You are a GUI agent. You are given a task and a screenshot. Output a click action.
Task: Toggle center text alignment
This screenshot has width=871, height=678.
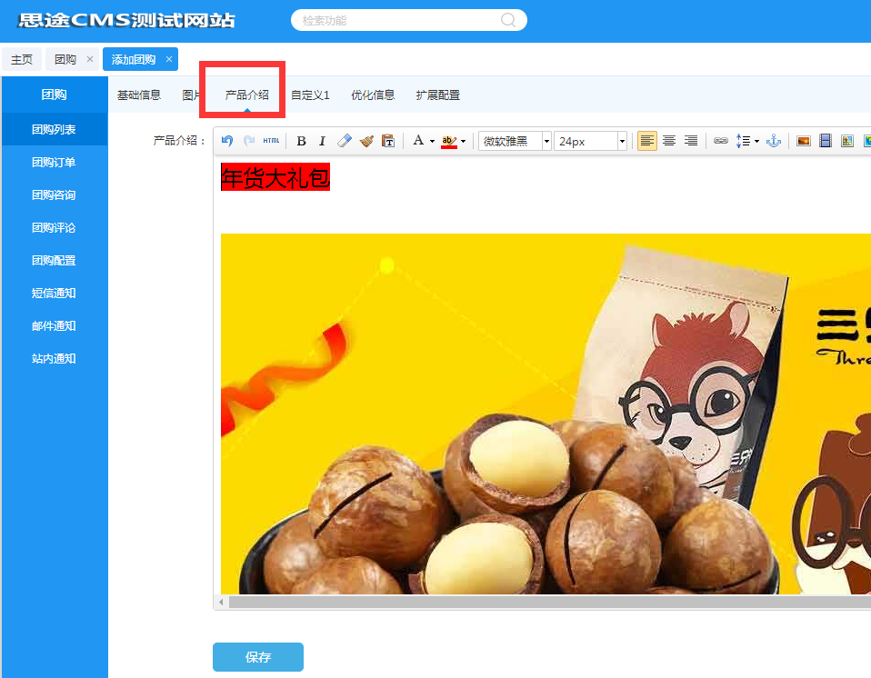click(x=668, y=141)
